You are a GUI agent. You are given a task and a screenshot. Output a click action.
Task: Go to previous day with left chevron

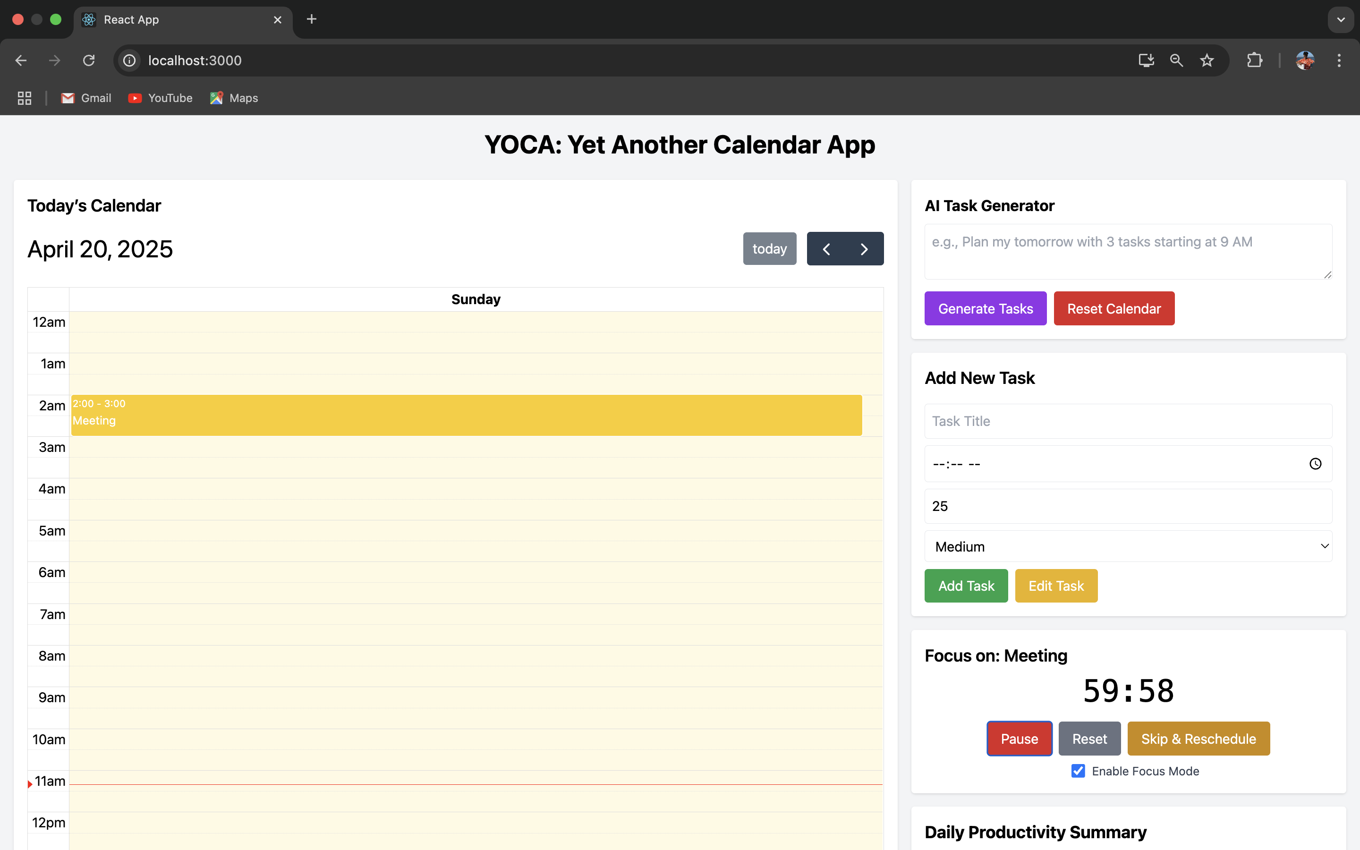click(826, 249)
